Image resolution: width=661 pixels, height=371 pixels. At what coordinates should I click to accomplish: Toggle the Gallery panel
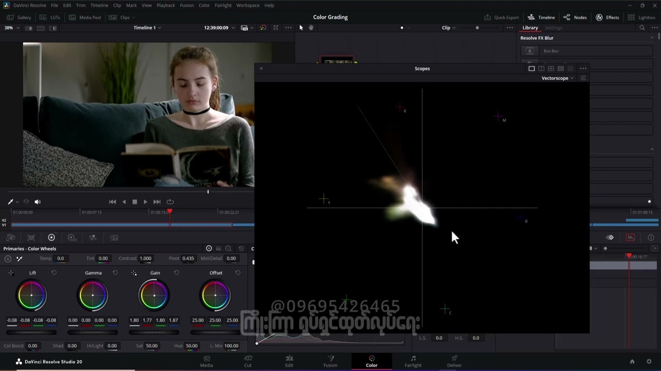(x=19, y=17)
